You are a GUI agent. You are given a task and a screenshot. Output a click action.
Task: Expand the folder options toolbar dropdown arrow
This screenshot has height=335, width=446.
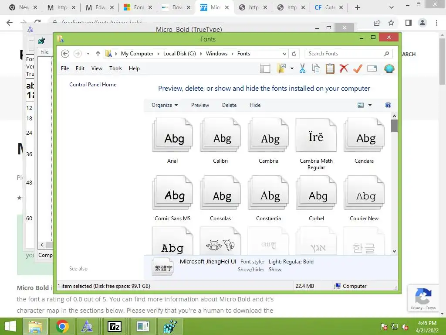tap(292, 68)
